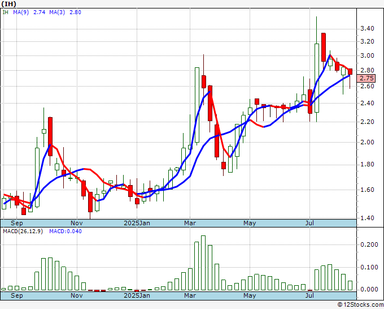Click the 2.40 price axis label
This screenshot has width=384, height=309.
pos(368,103)
